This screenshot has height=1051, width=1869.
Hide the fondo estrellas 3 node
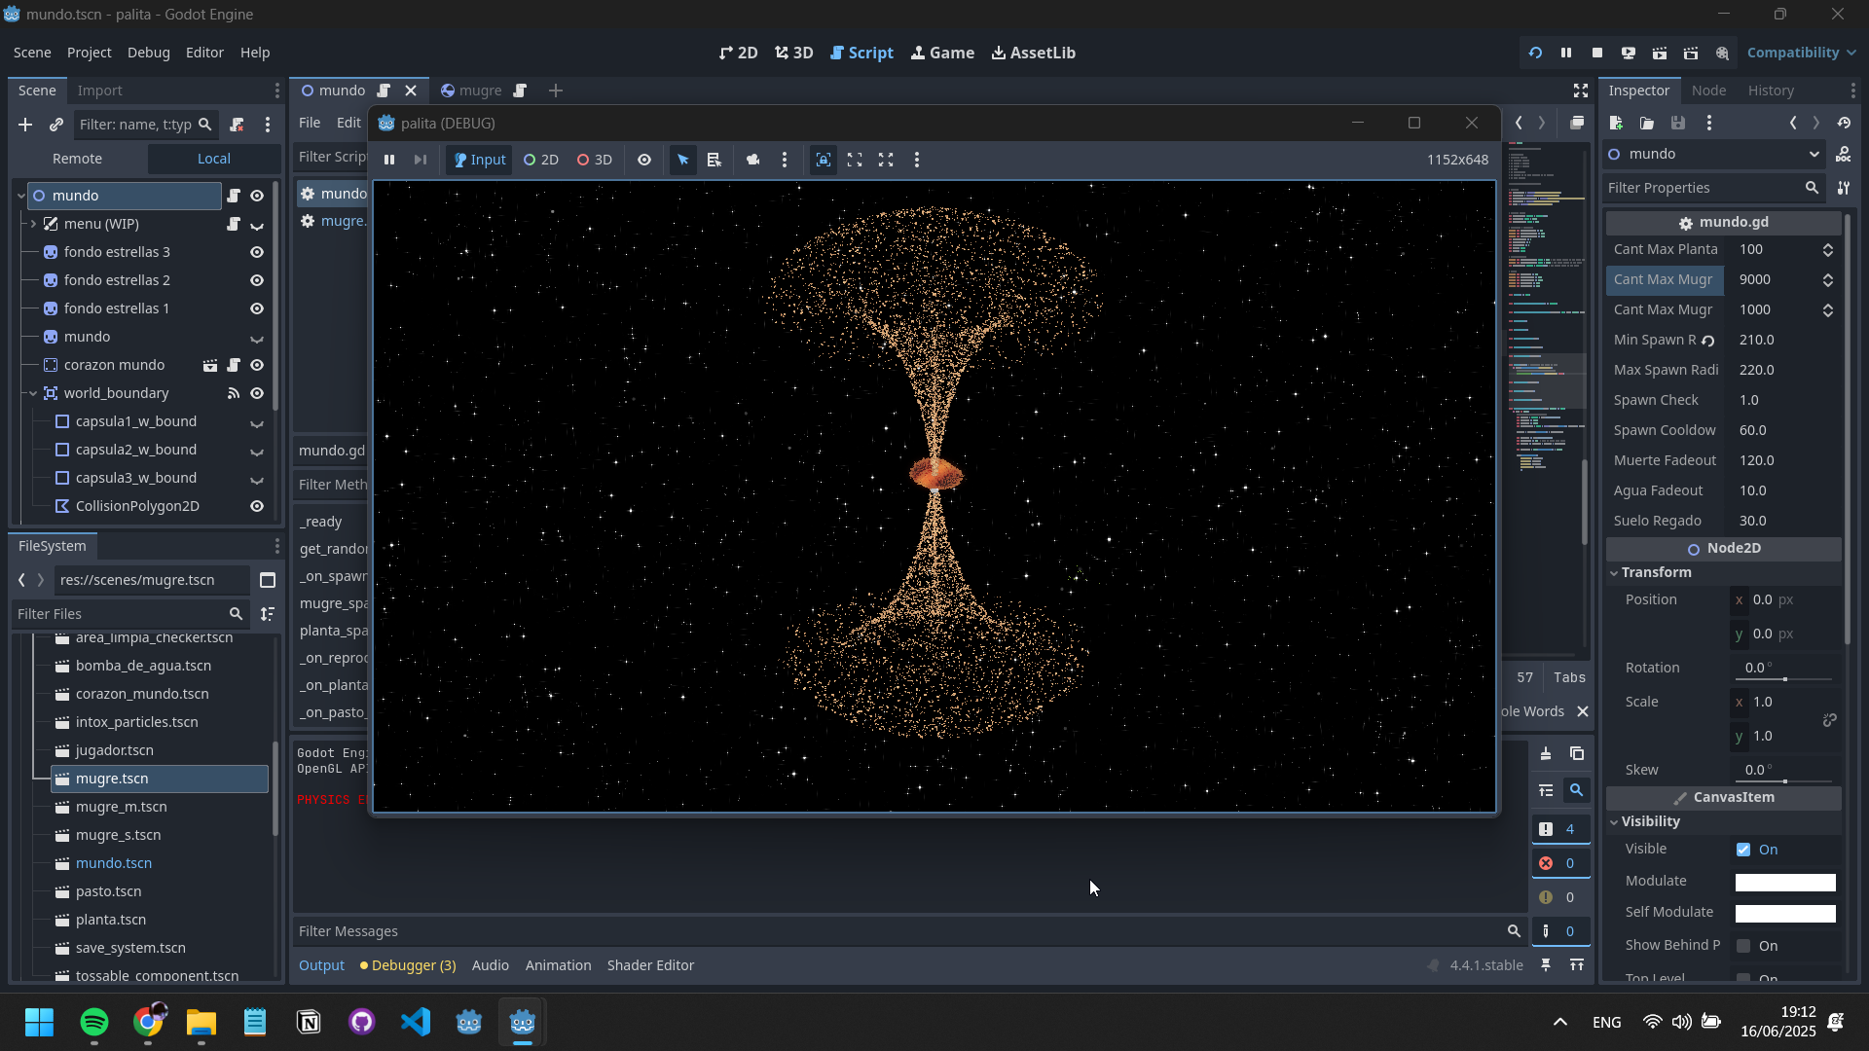[257, 252]
